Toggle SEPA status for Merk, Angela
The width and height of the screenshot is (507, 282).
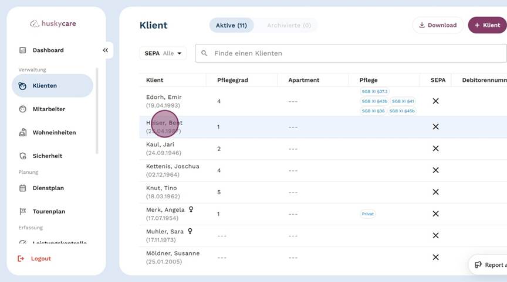click(435, 214)
